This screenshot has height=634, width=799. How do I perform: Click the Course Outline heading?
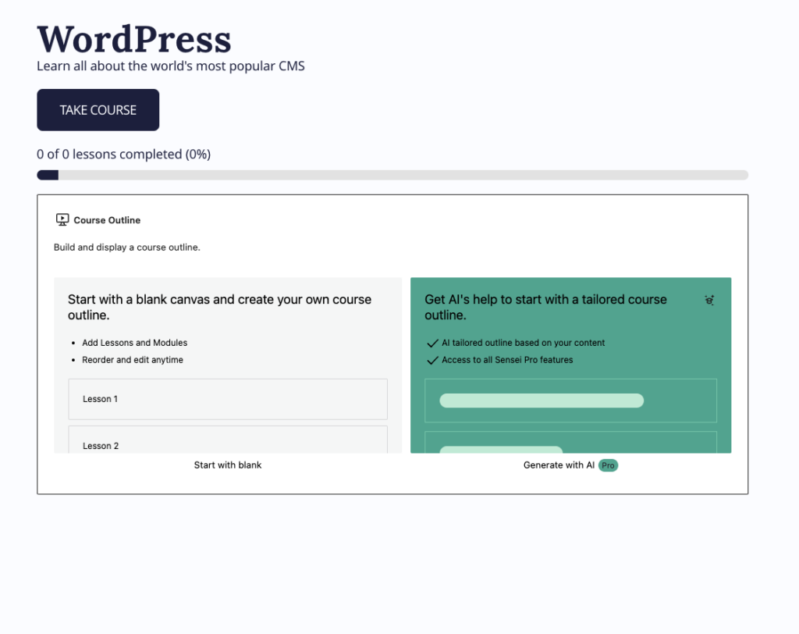[x=107, y=220]
